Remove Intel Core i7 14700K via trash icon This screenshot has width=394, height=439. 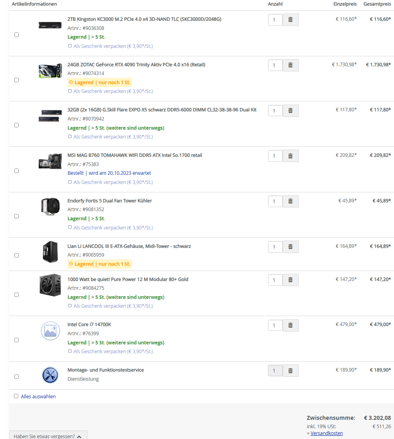click(290, 325)
